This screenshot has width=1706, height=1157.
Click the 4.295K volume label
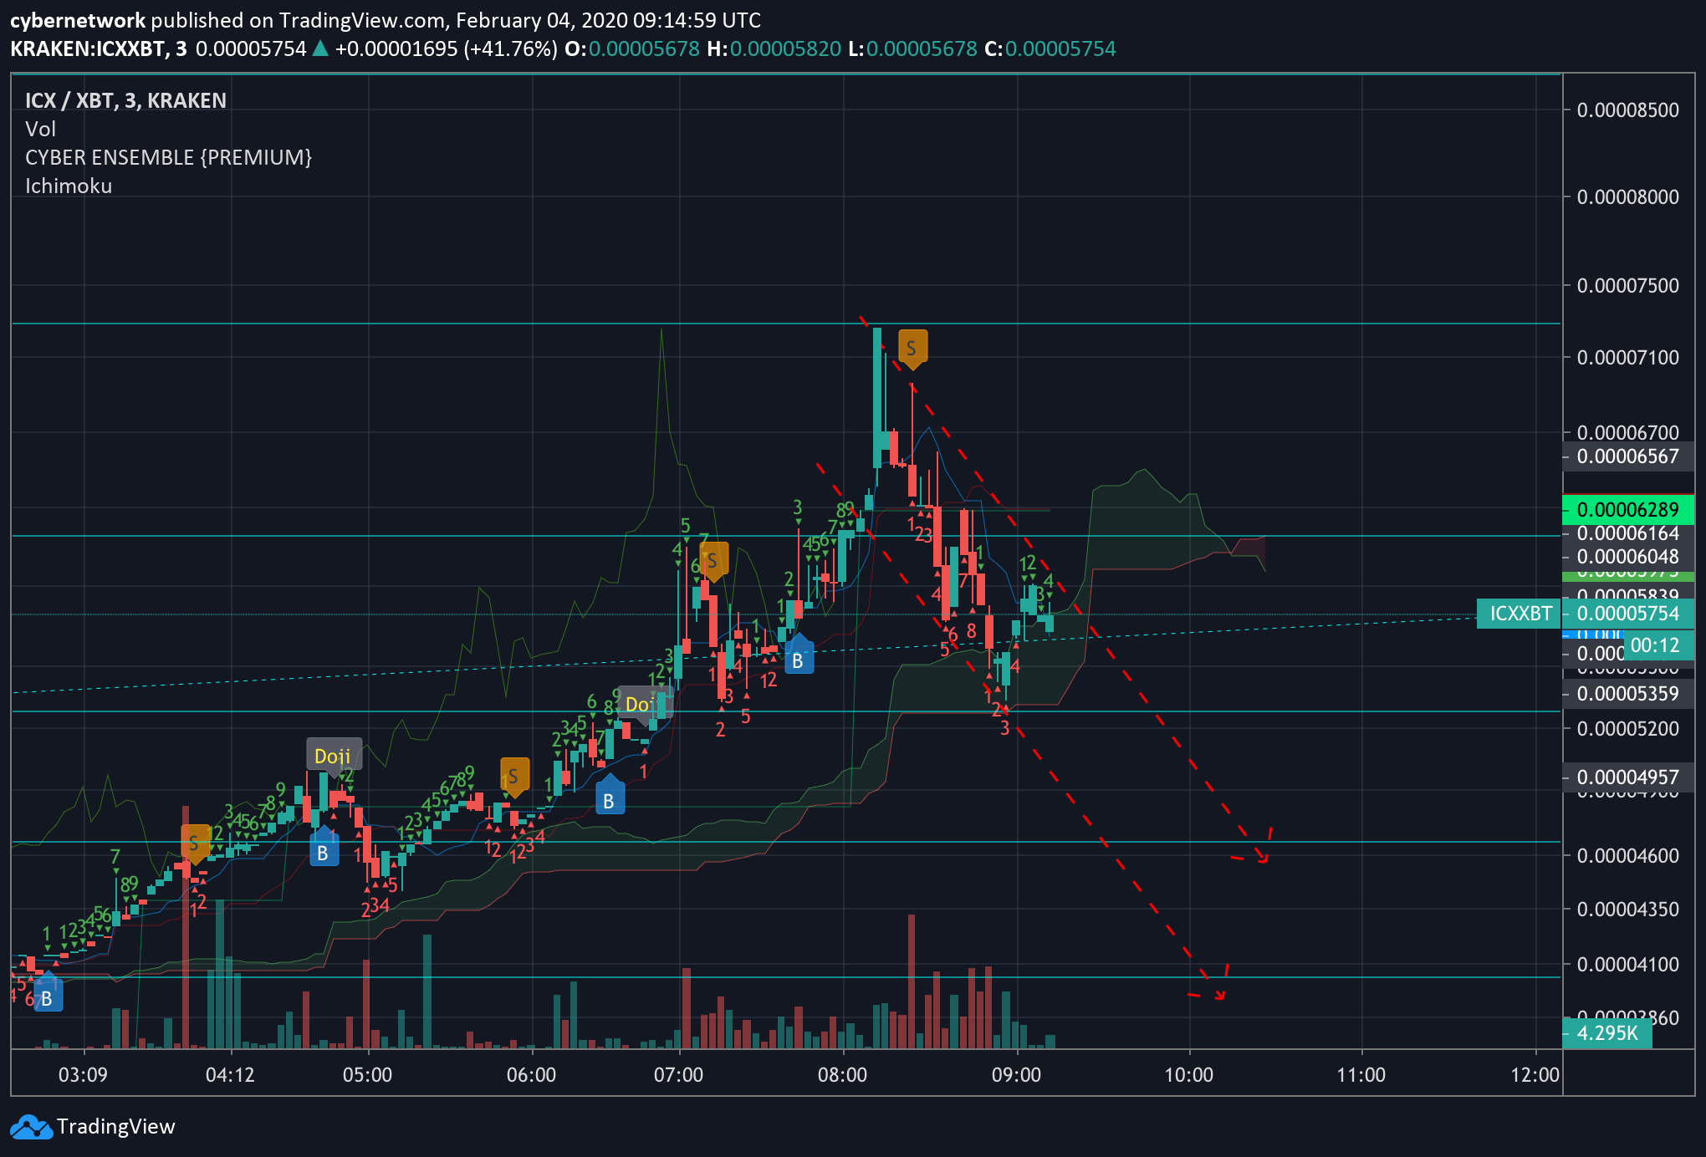coord(1606,1033)
